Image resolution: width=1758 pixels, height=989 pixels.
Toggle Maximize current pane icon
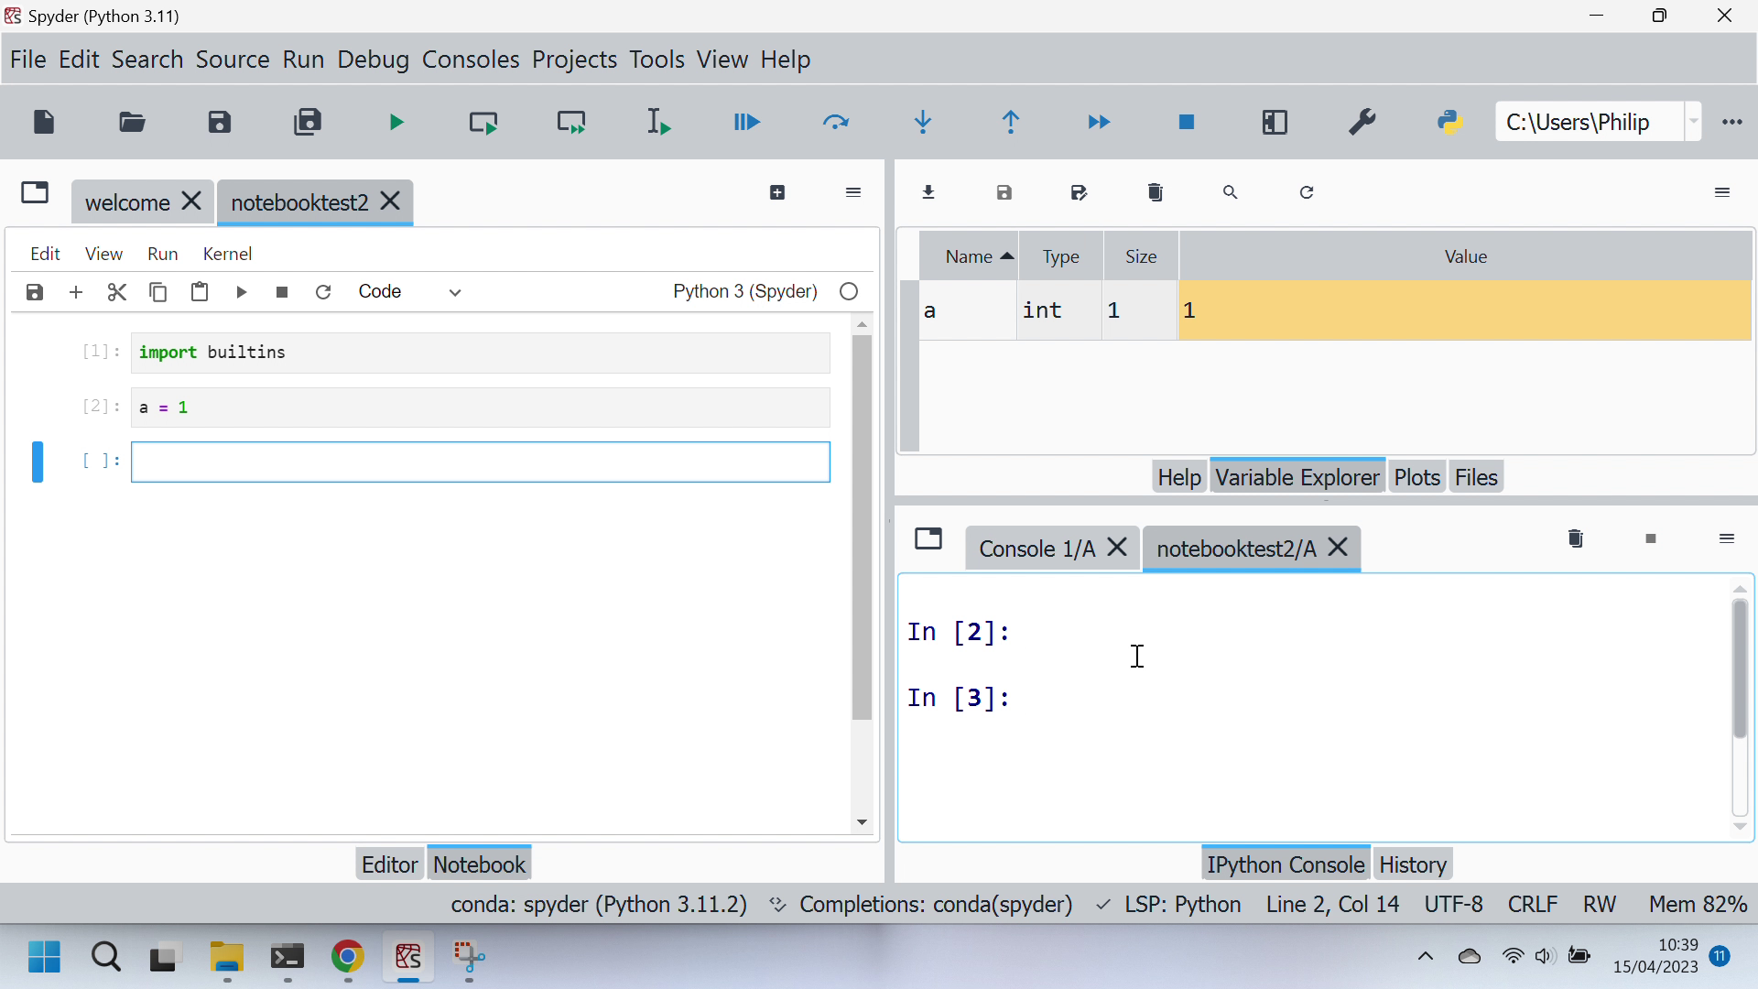tap(1275, 122)
